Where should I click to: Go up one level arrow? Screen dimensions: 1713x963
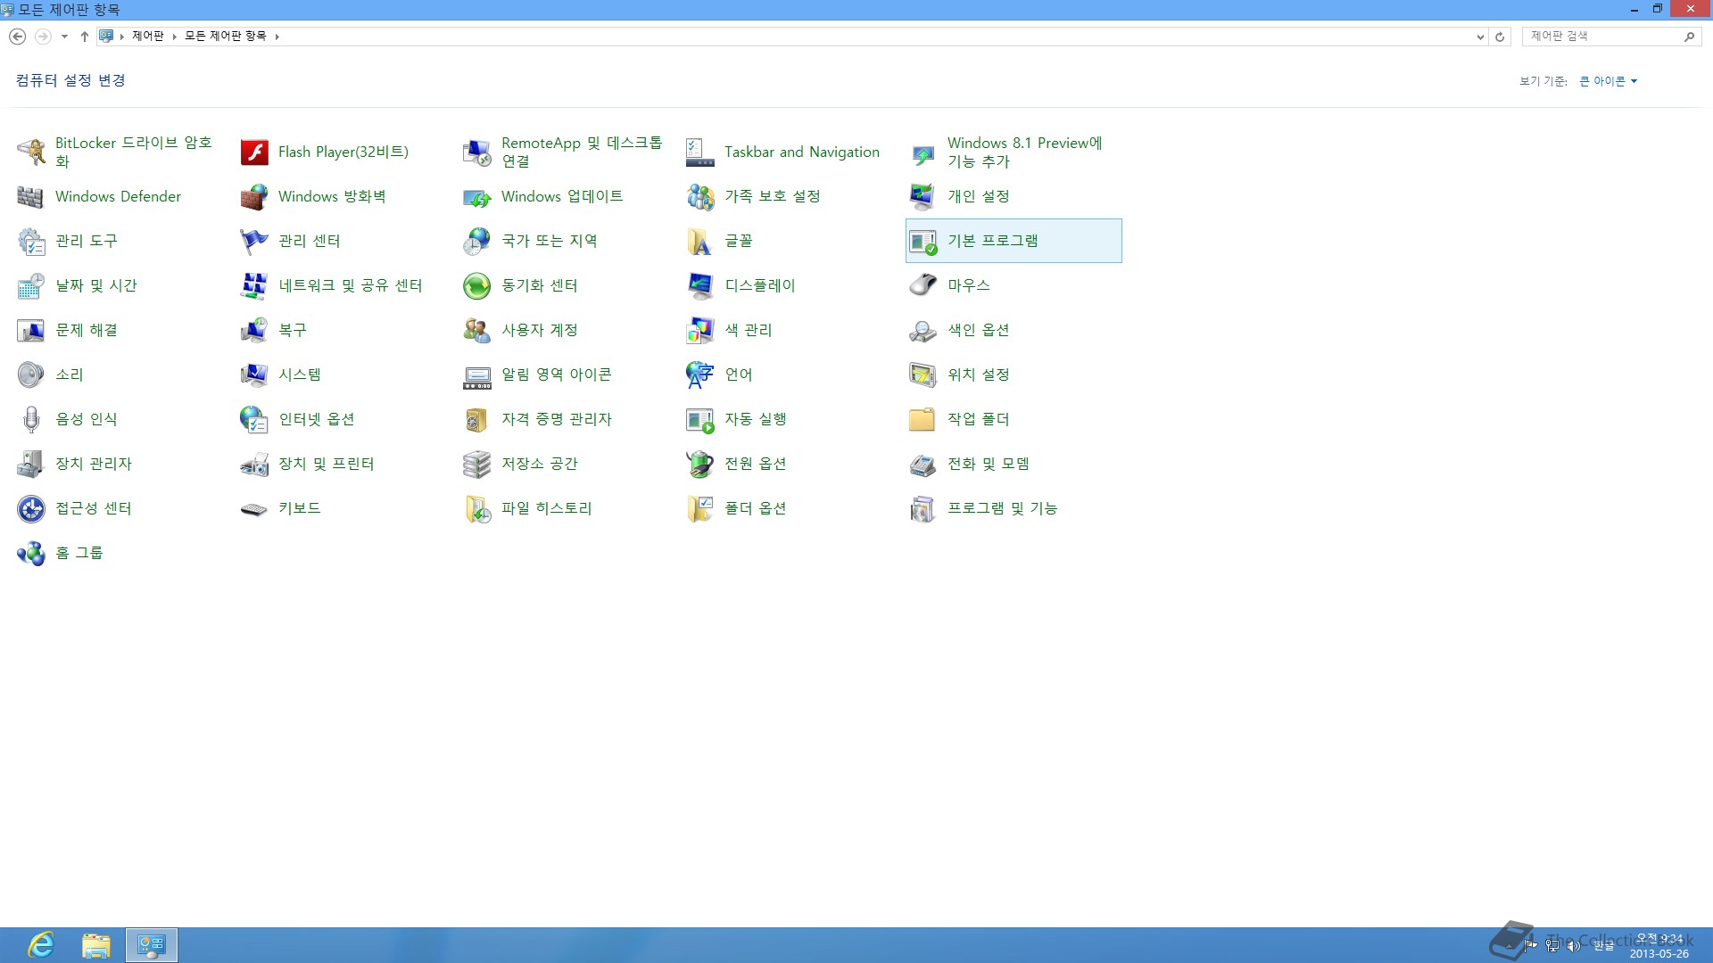[85, 37]
